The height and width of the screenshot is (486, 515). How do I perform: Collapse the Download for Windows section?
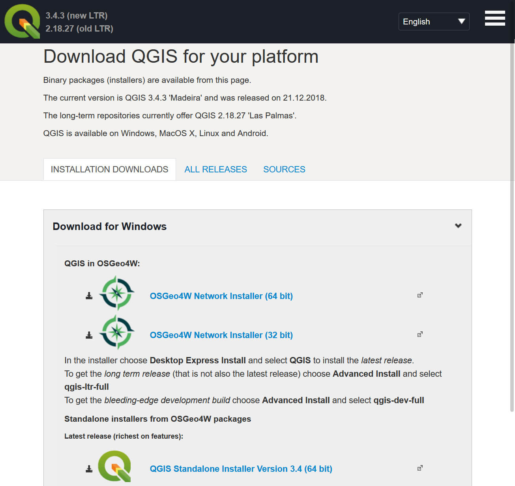(458, 226)
